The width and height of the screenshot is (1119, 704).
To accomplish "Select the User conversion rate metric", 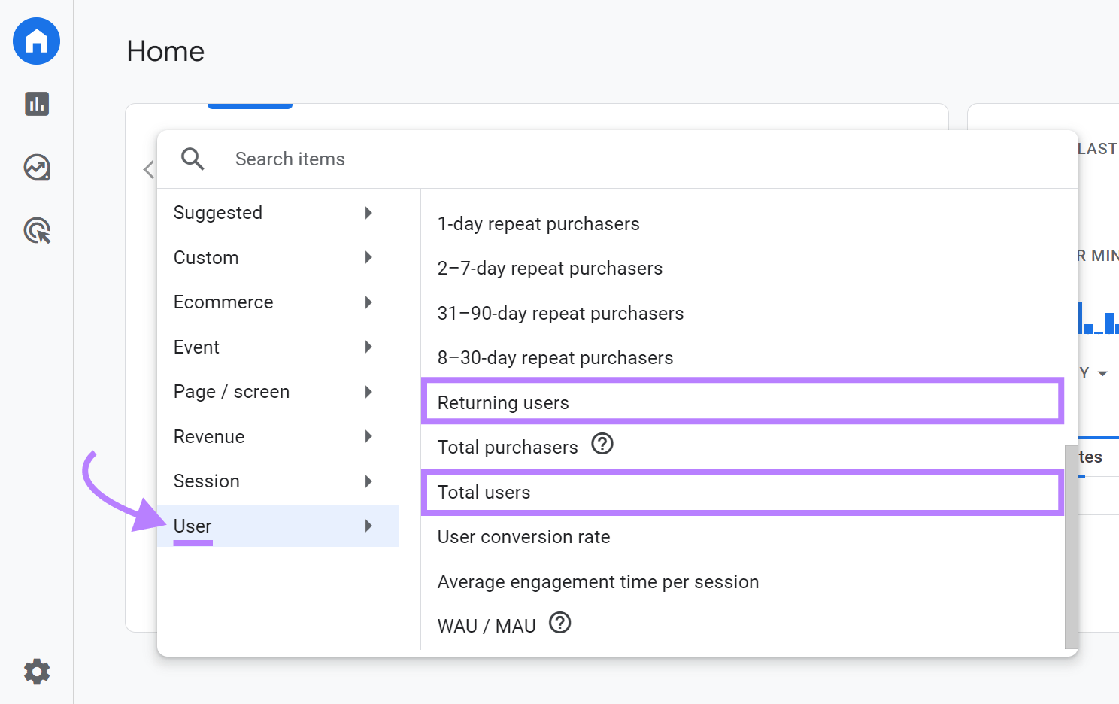I will pyautogui.click(x=523, y=536).
